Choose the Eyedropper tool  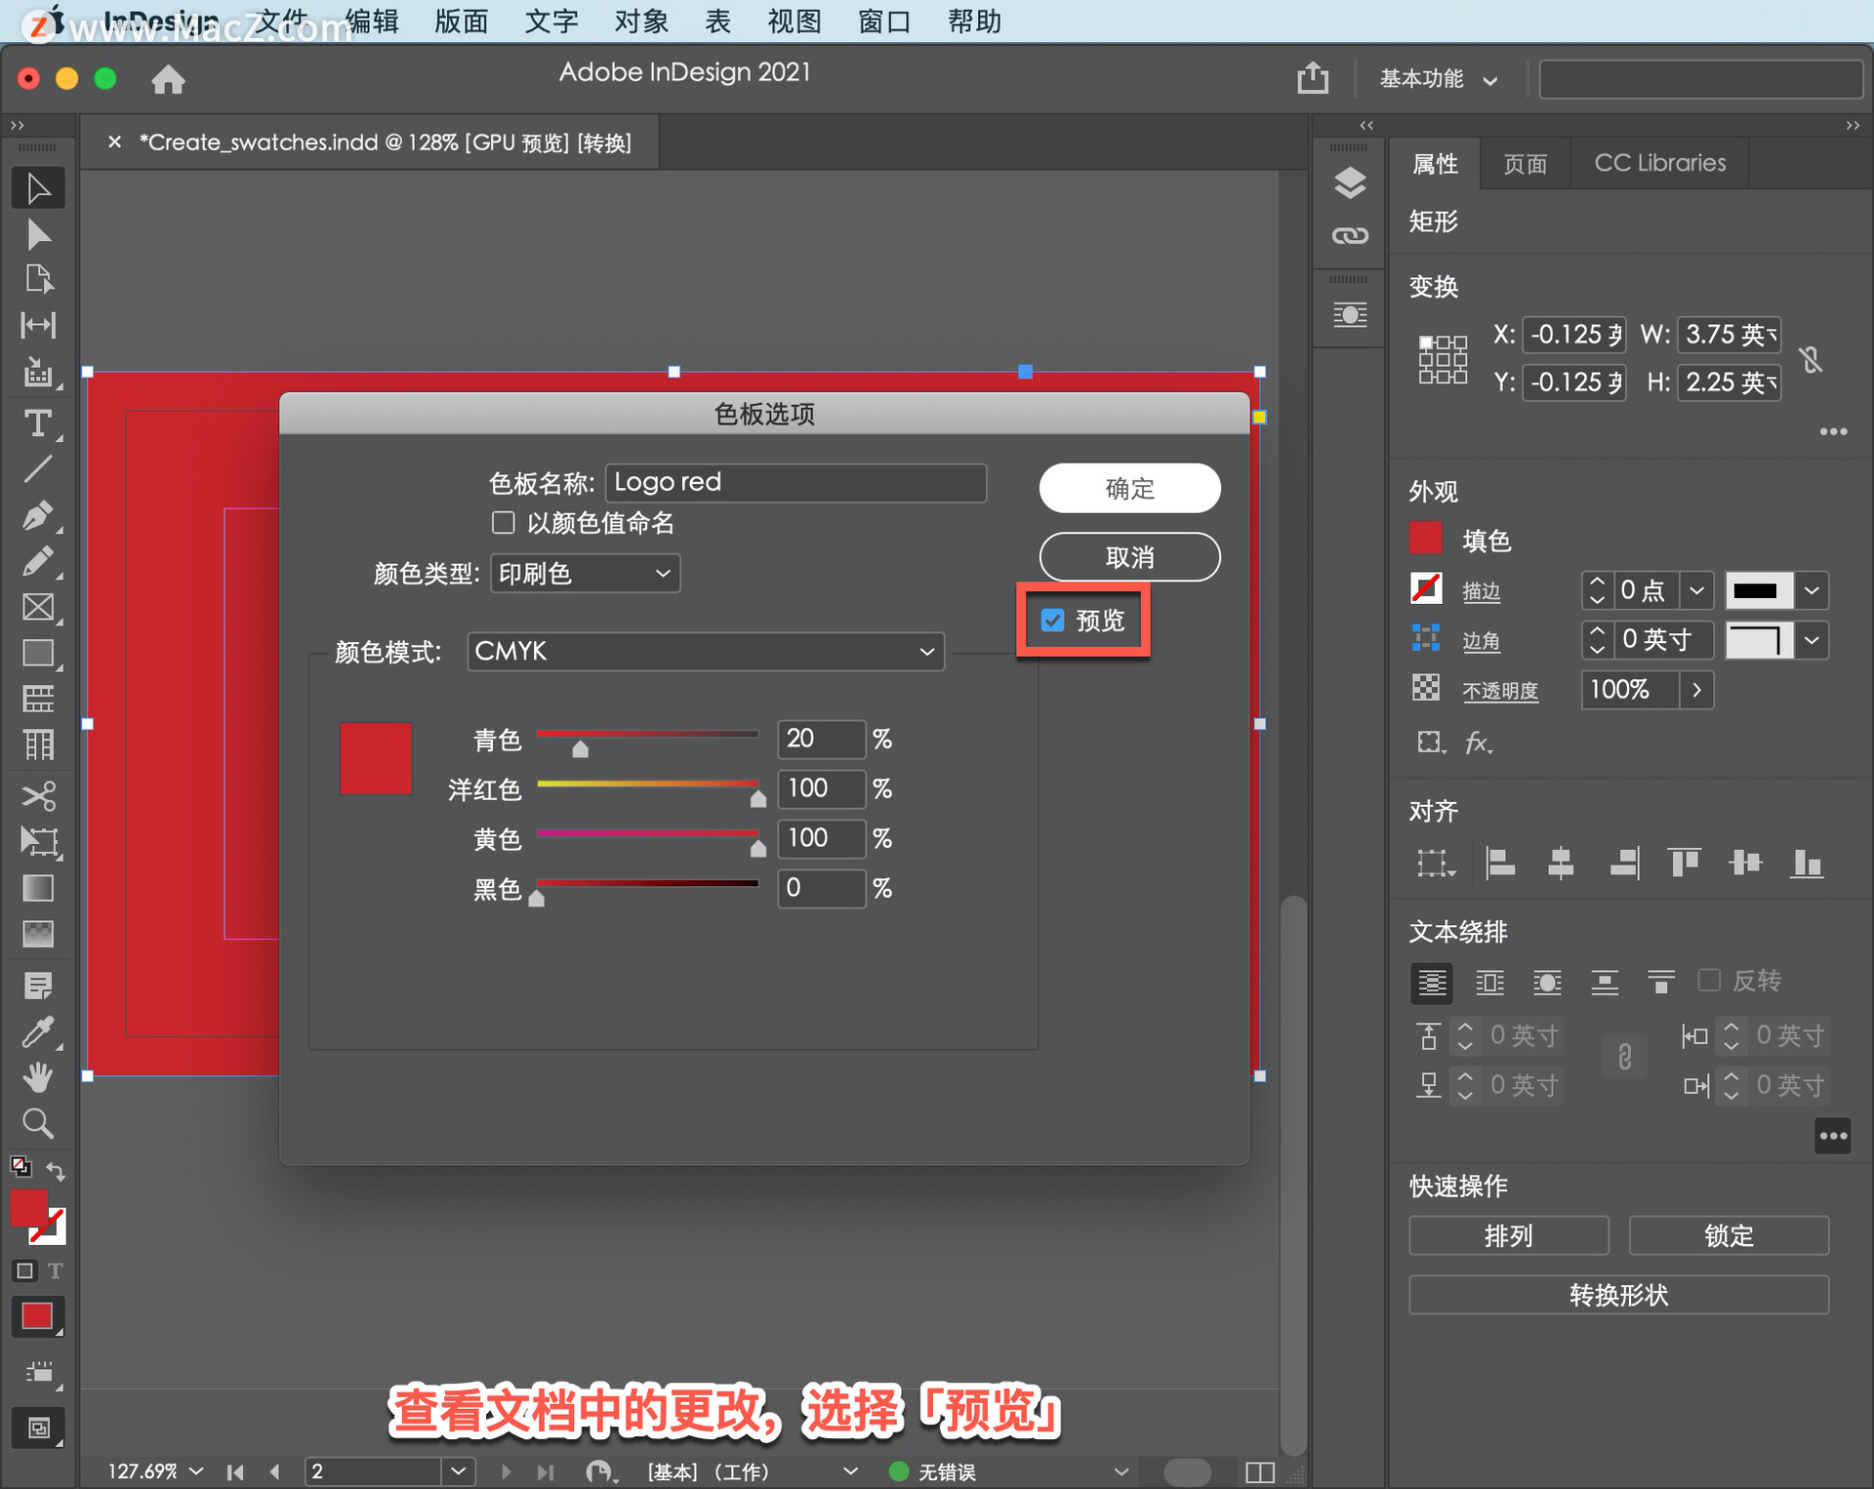click(37, 1031)
